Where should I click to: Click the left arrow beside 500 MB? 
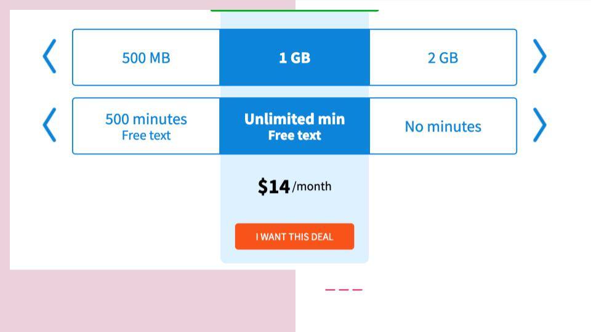point(49,57)
